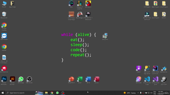Select the League of Legends icon
The width and height of the screenshot is (170, 95).
[80, 5]
